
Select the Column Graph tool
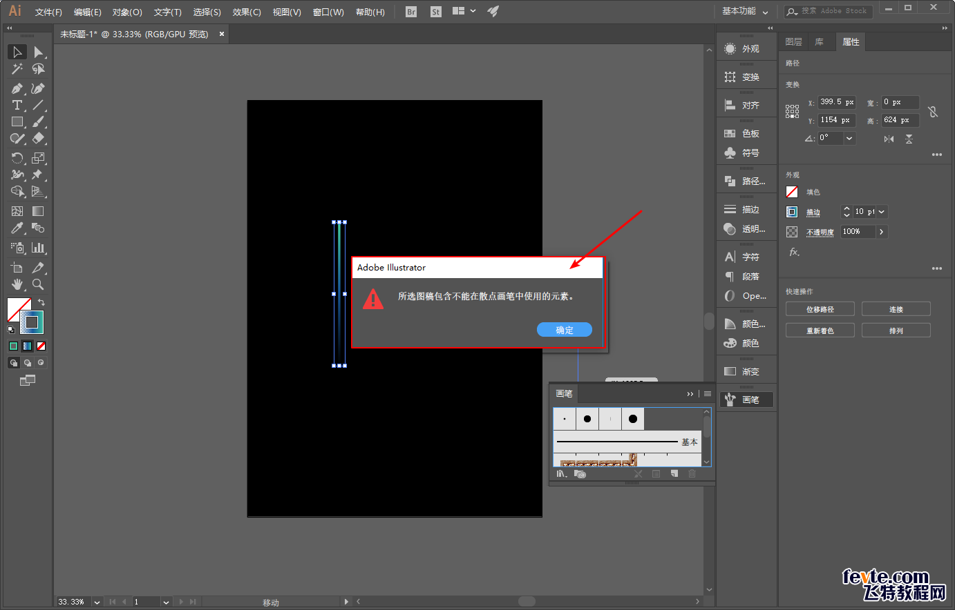click(39, 248)
